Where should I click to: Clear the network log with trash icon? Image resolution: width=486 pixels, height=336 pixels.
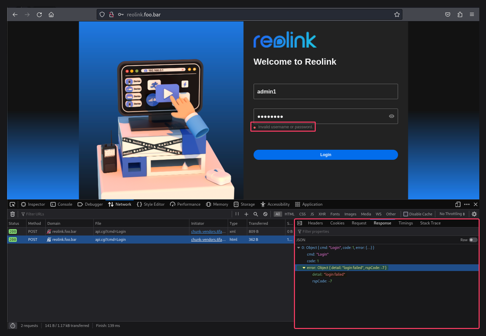pyautogui.click(x=13, y=214)
